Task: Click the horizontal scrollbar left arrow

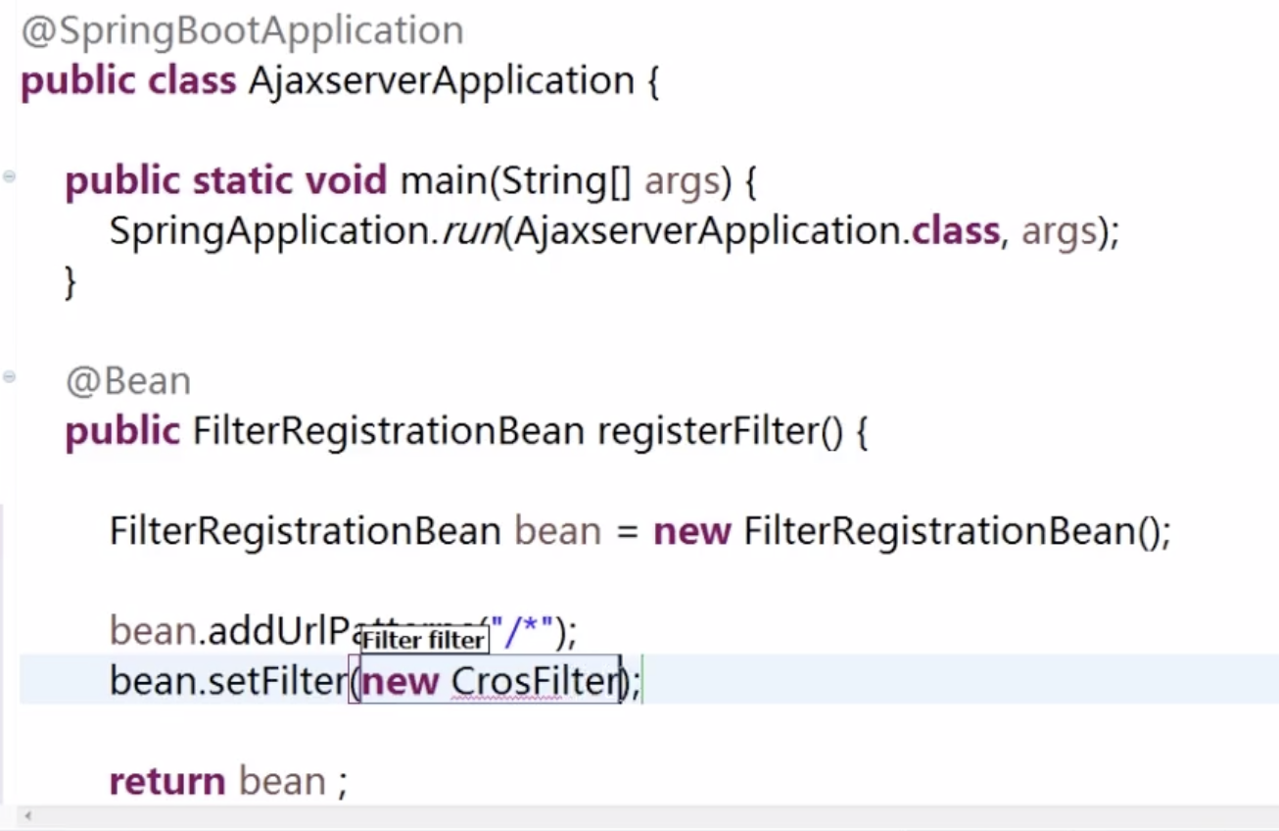Action: (x=27, y=816)
